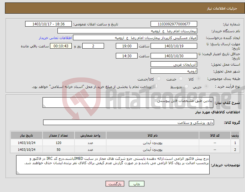Screen dimensions: 245x192
Task: Select the جزیی purchase type radio
Action: pyautogui.click(x=206, y=86)
